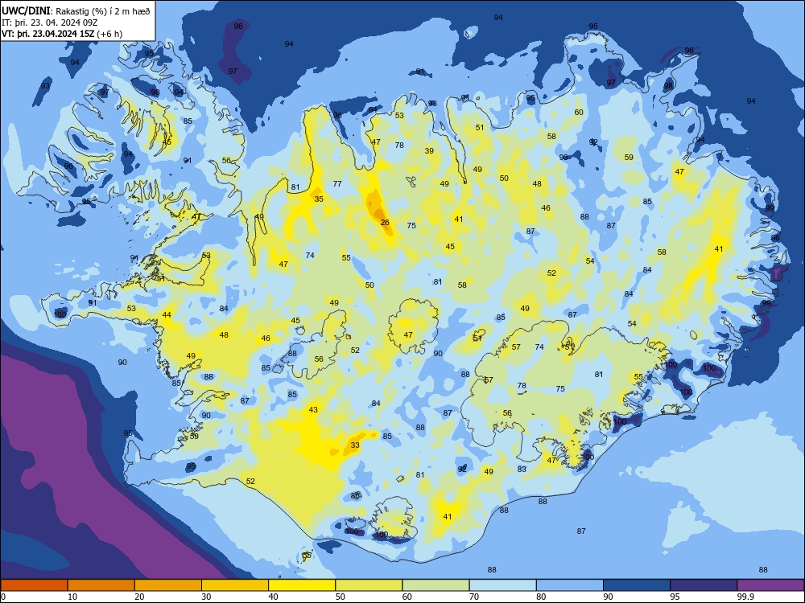This screenshot has width=805, height=603.
Task: Click the legend tick label '0'
Action: pos(3,597)
